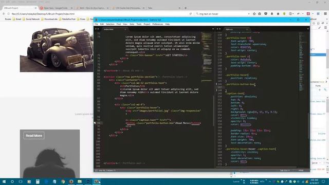Screen dimensions: 329x185
Task: Open the Social Network bookmark folder
Action: [31, 19]
